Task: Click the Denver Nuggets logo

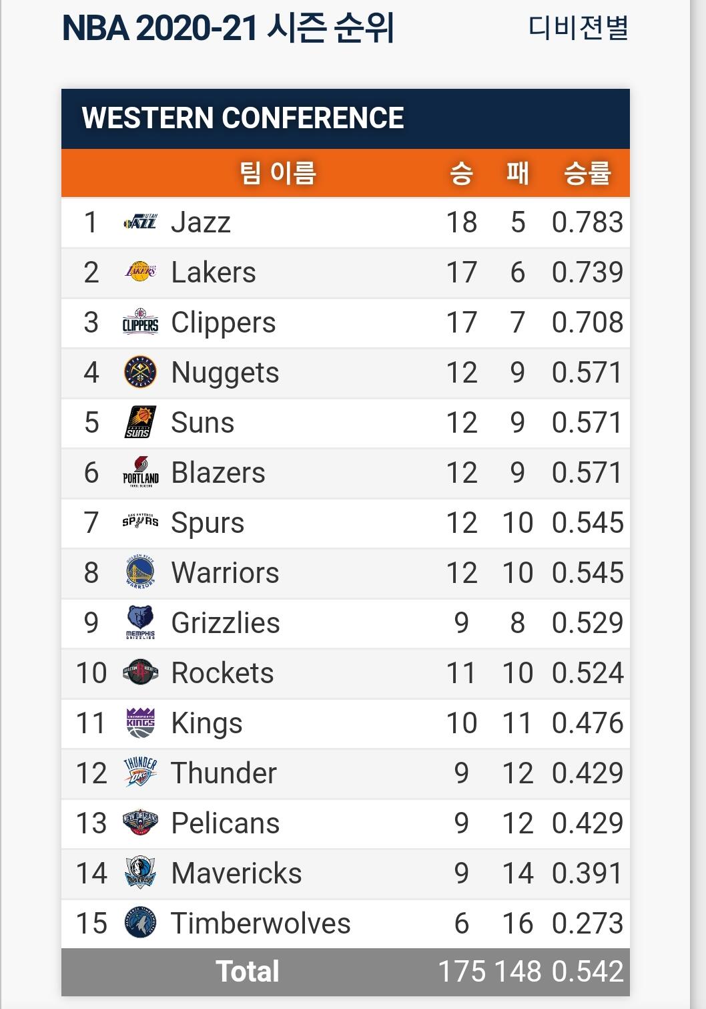Action: pos(141,372)
